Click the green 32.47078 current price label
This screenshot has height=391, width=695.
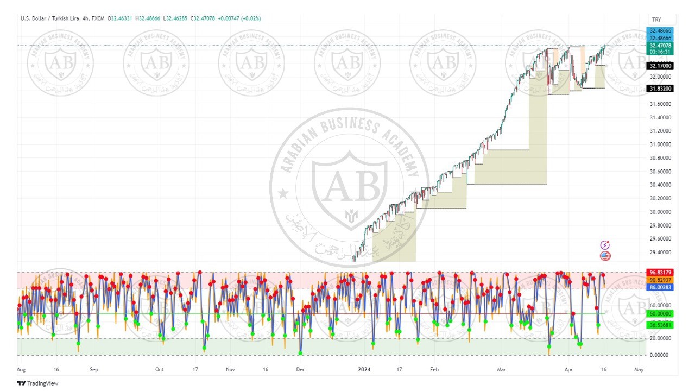(x=660, y=46)
